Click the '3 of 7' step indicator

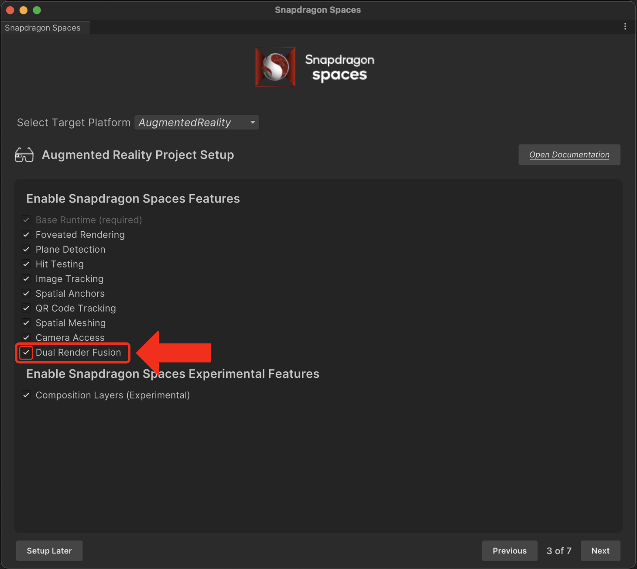[x=559, y=551]
